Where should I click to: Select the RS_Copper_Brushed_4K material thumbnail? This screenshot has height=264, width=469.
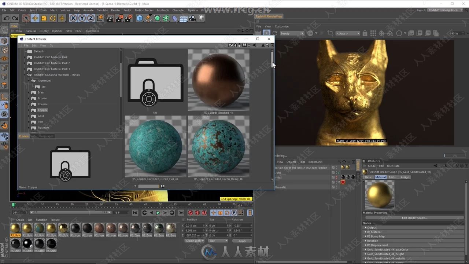point(218,80)
